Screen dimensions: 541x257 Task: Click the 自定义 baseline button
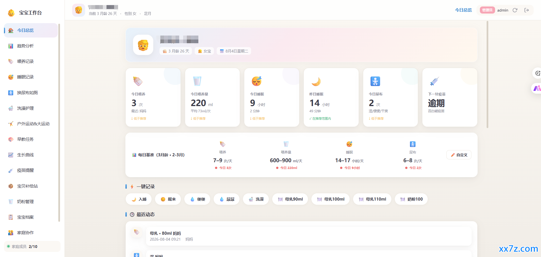click(459, 155)
